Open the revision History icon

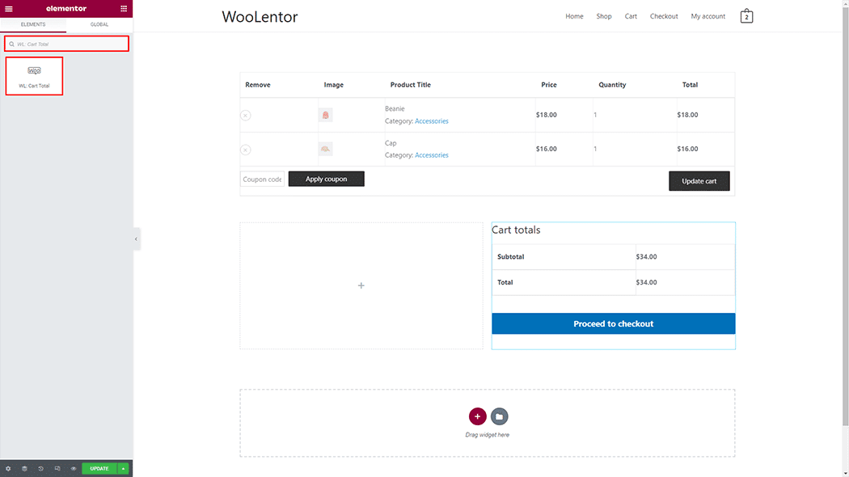click(39, 468)
